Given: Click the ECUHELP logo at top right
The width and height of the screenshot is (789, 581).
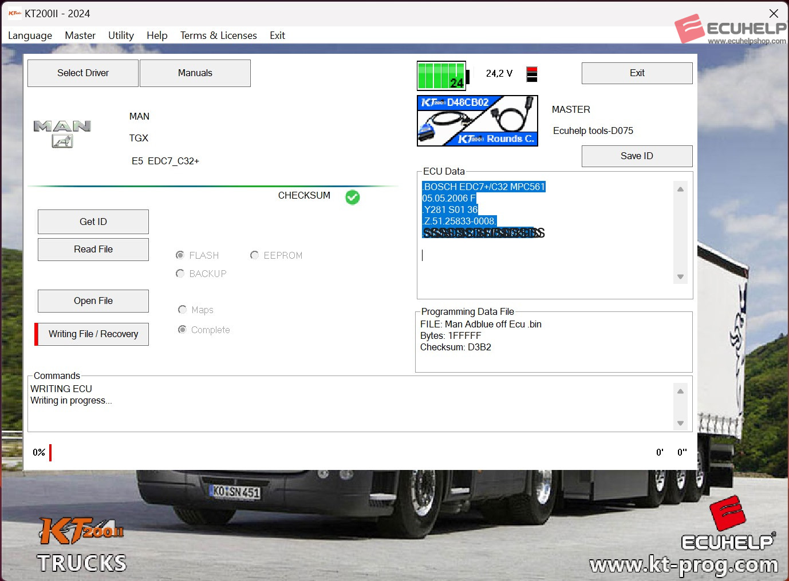Looking at the screenshot, I should (730, 29).
